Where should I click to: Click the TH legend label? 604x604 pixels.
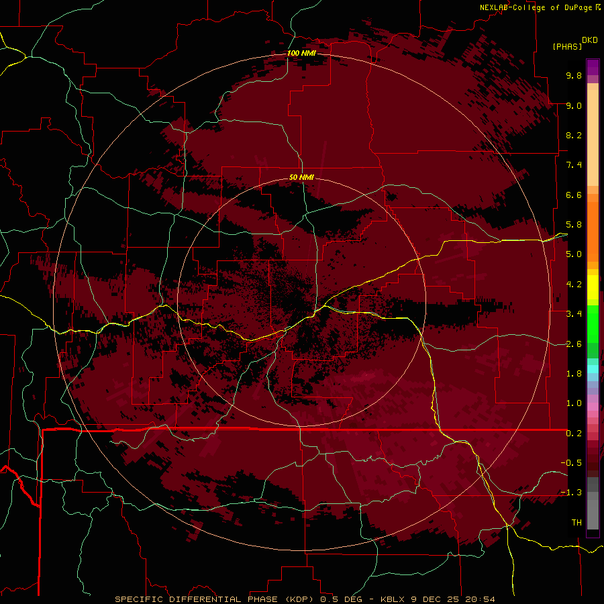click(576, 523)
